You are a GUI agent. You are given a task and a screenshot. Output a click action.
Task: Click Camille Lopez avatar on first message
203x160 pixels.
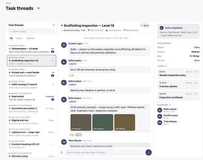pos(64,45)
